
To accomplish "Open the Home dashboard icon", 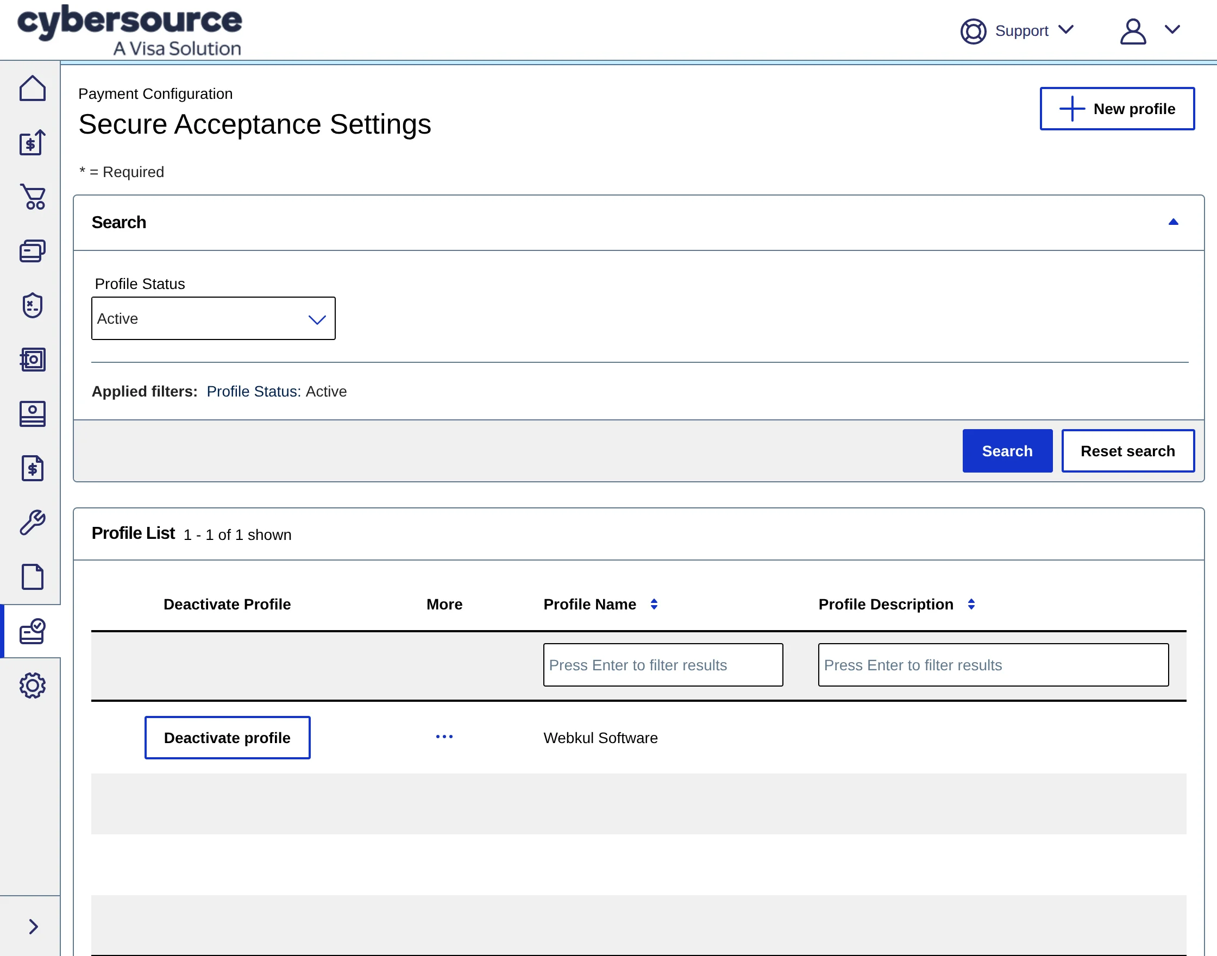I will coord(33,89).
